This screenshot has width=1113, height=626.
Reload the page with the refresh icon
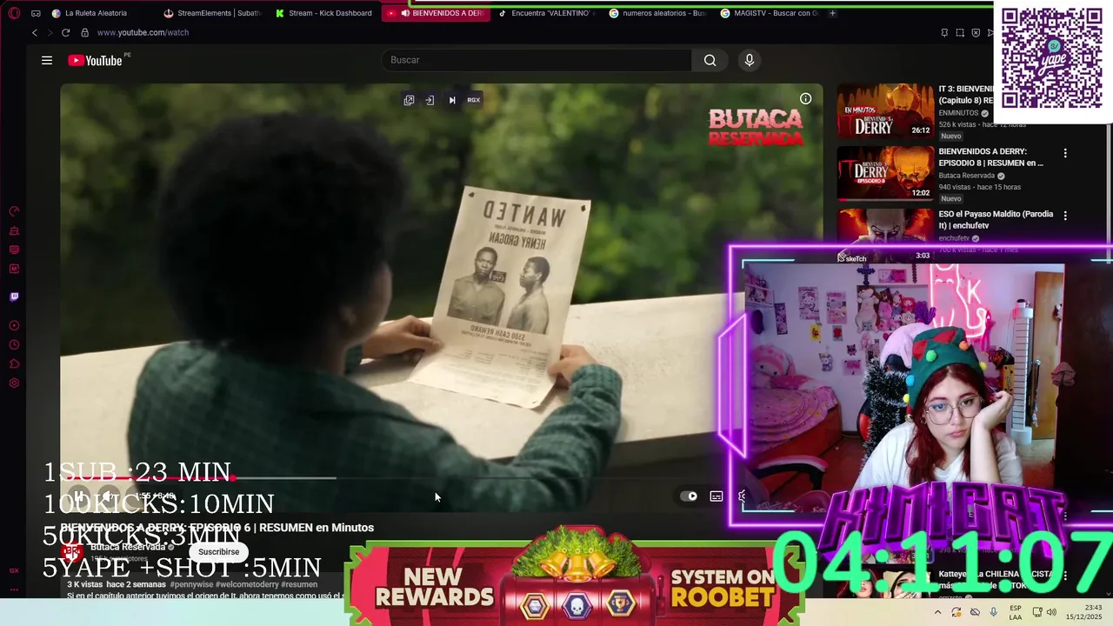pos(65,32)
